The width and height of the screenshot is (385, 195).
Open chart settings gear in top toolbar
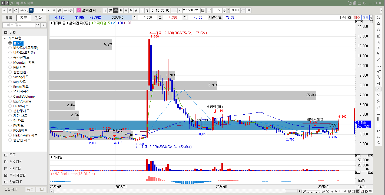(249, 10)
